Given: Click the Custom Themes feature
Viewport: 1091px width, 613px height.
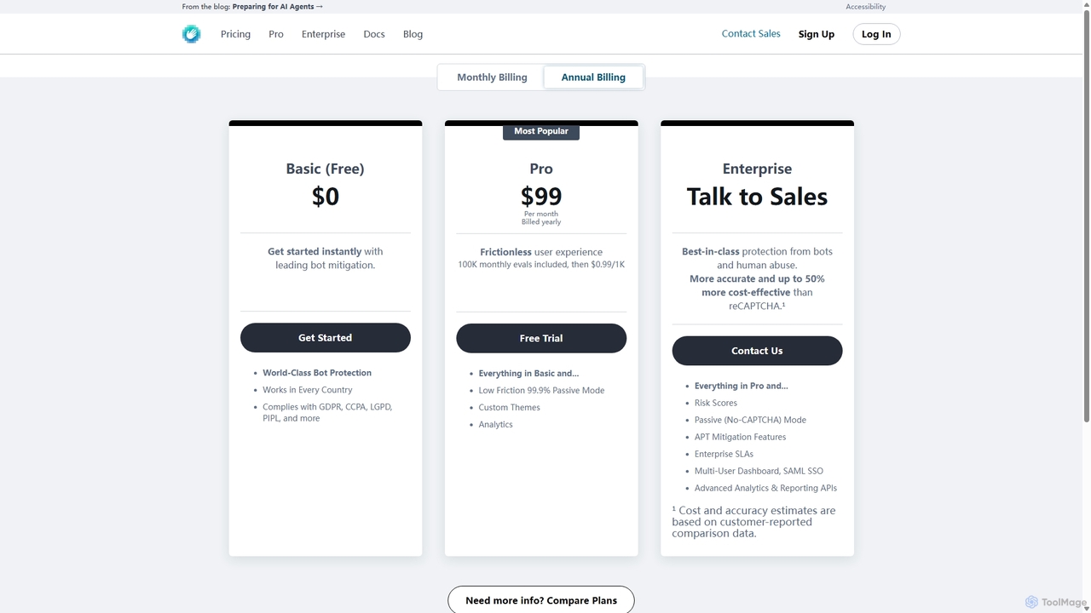Looking at the screenshot, I should click(x=510, y=408).
